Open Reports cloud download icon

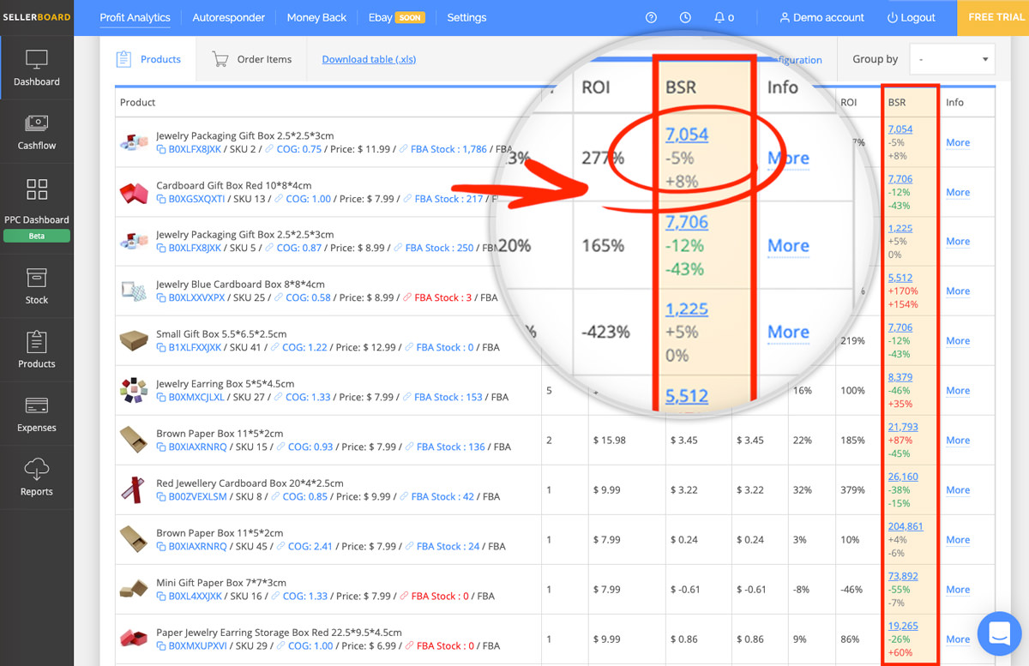37,470
